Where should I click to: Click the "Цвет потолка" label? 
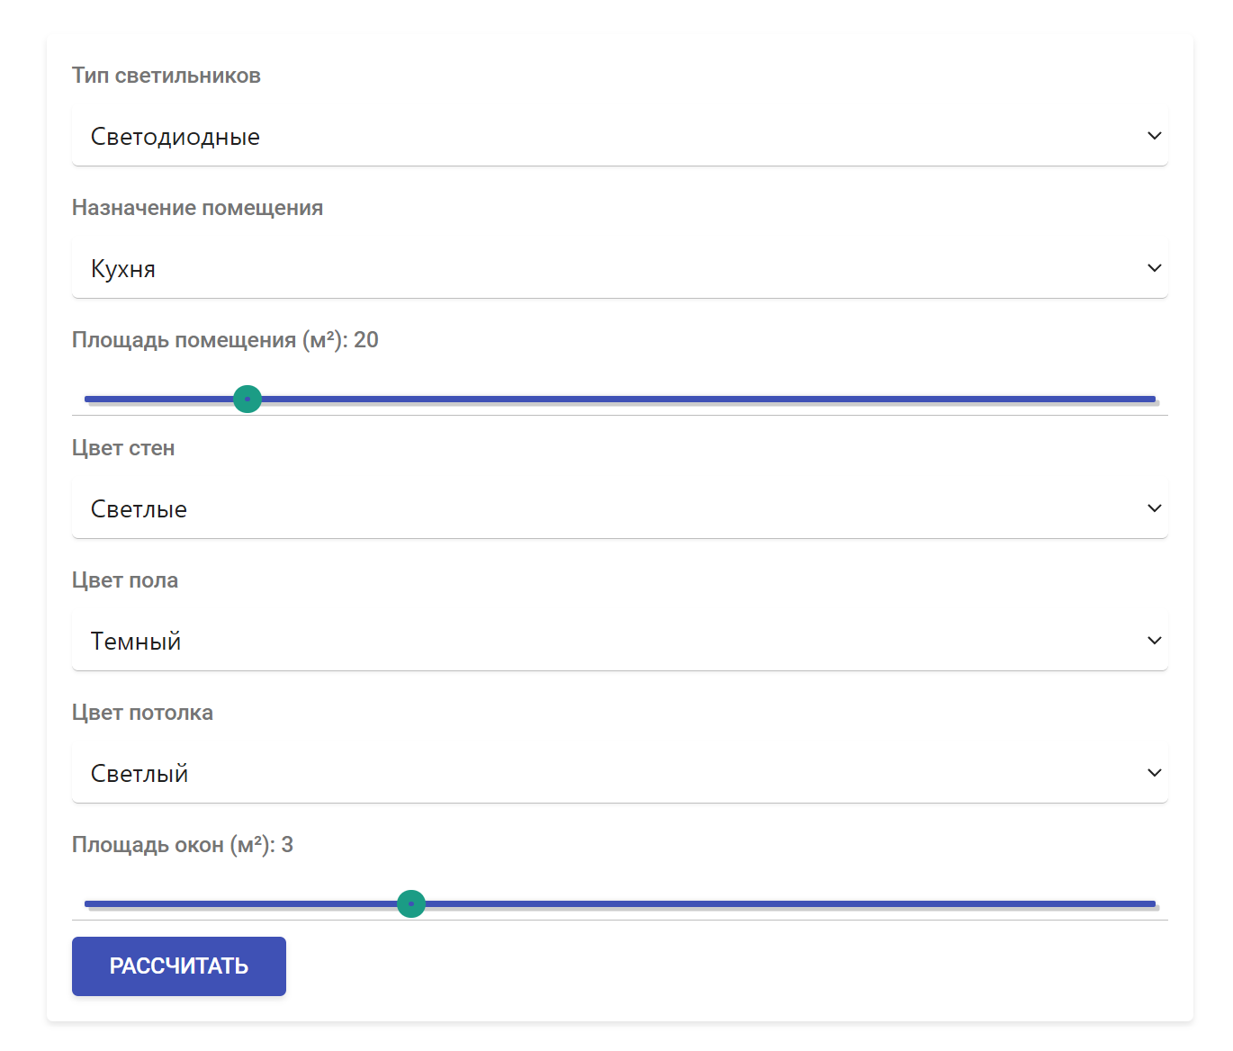(x=142, y=713)
